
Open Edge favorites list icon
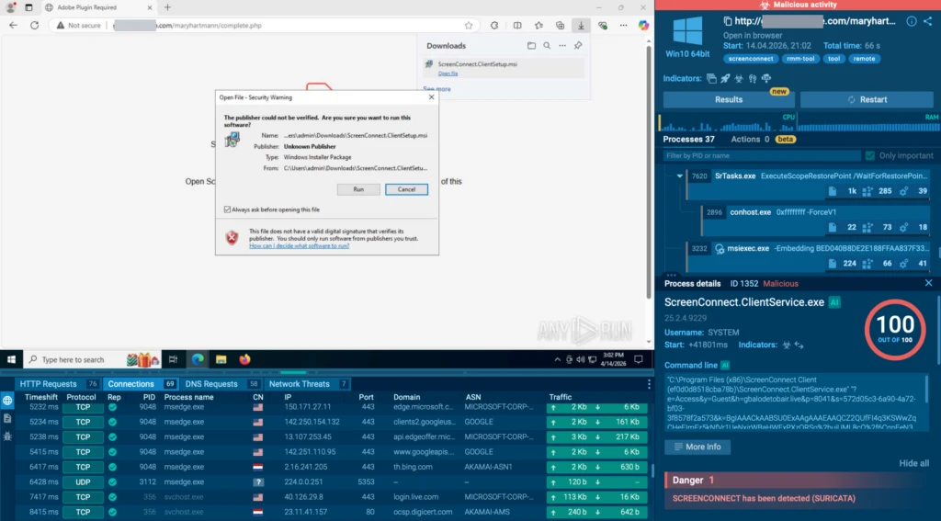(539, 25)
